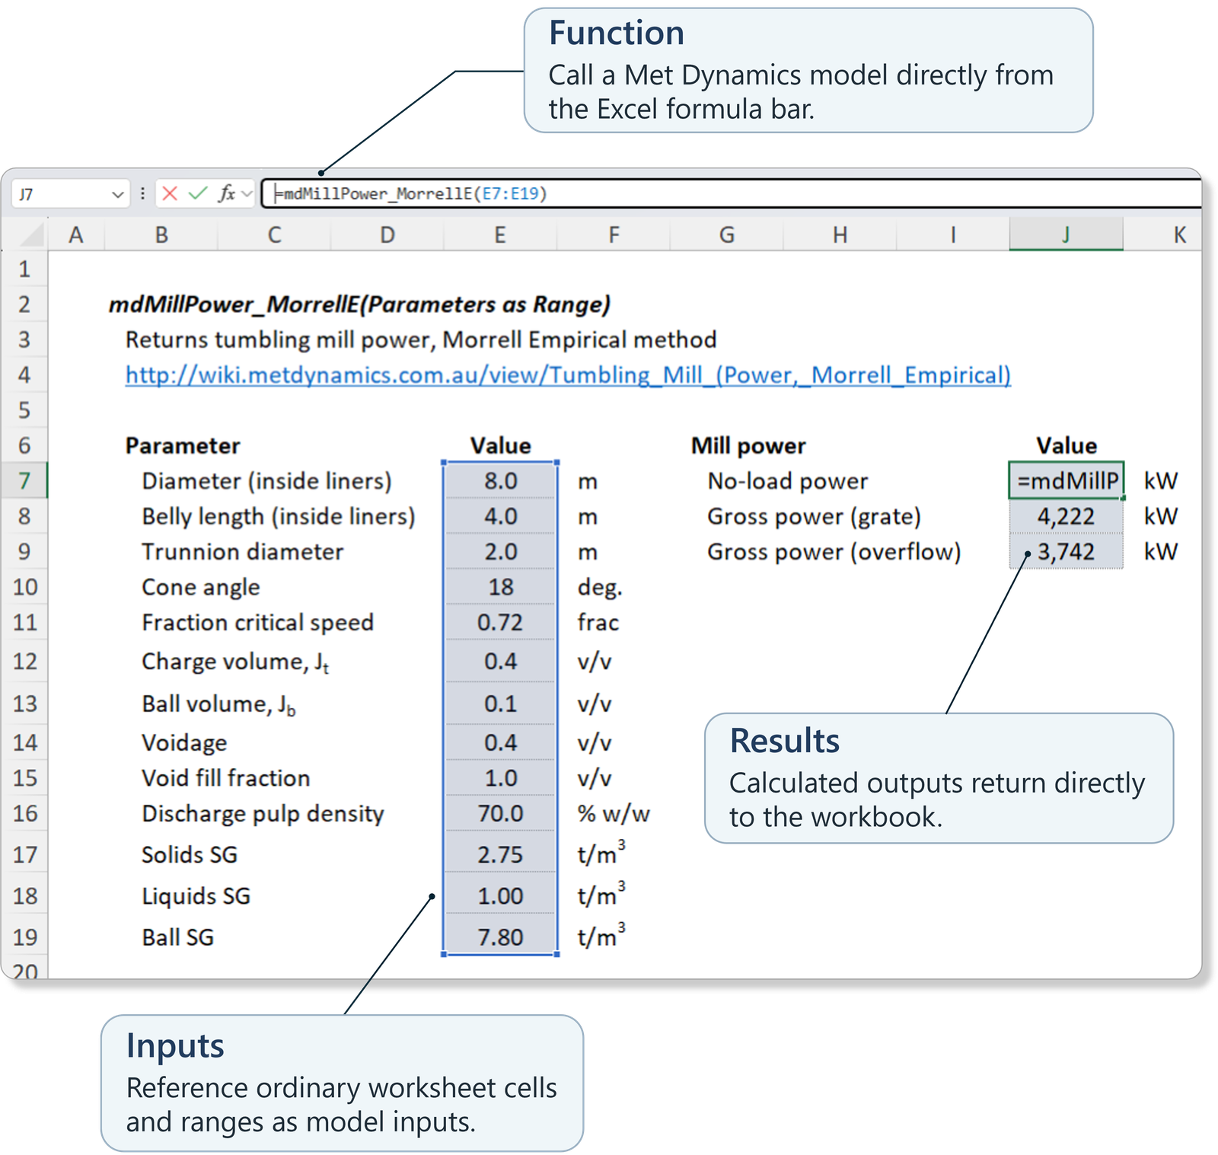Select Ball volume value 0.1
Image resolution: width=1218 pixels, height=1155 pixels.
point(500,704)
